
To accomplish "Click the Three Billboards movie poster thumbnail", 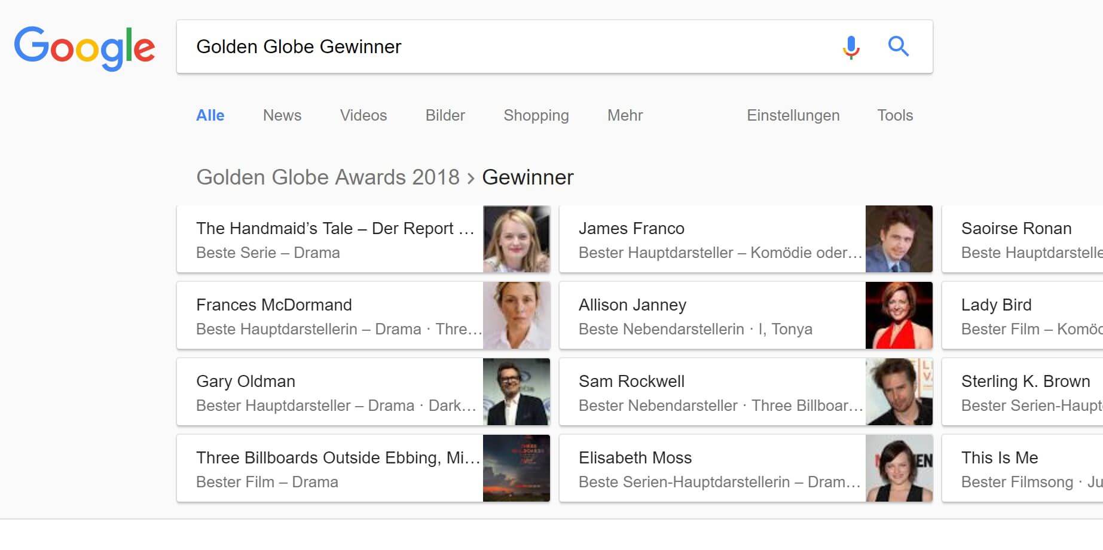I will tap(517, 468).
